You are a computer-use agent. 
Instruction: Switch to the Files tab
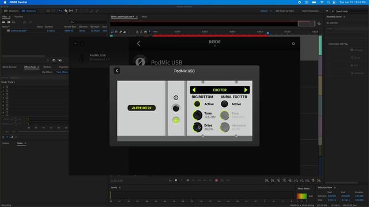point(5,17)
